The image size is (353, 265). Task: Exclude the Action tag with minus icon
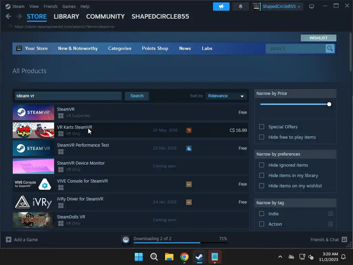pyautogui.click(x=331, y=224)
